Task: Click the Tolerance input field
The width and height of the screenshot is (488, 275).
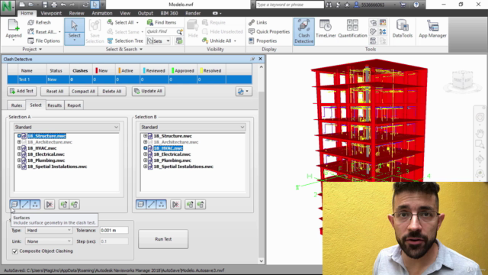Action: (x=114, y=231)
